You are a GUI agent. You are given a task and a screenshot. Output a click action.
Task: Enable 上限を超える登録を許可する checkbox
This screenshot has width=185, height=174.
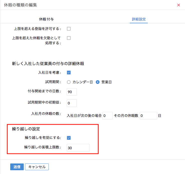(x=69, y=29)
